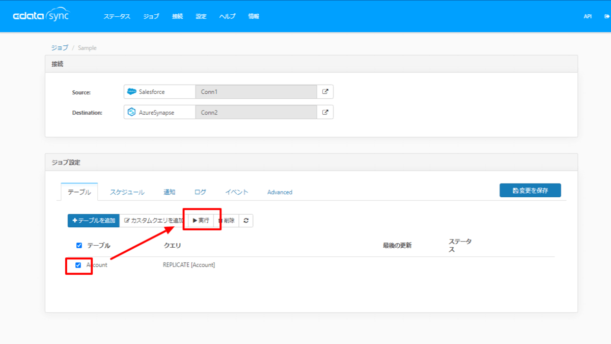Open the ヘルプ menu
The height and width of the screenshot is (344, 611).
point(227,16)
